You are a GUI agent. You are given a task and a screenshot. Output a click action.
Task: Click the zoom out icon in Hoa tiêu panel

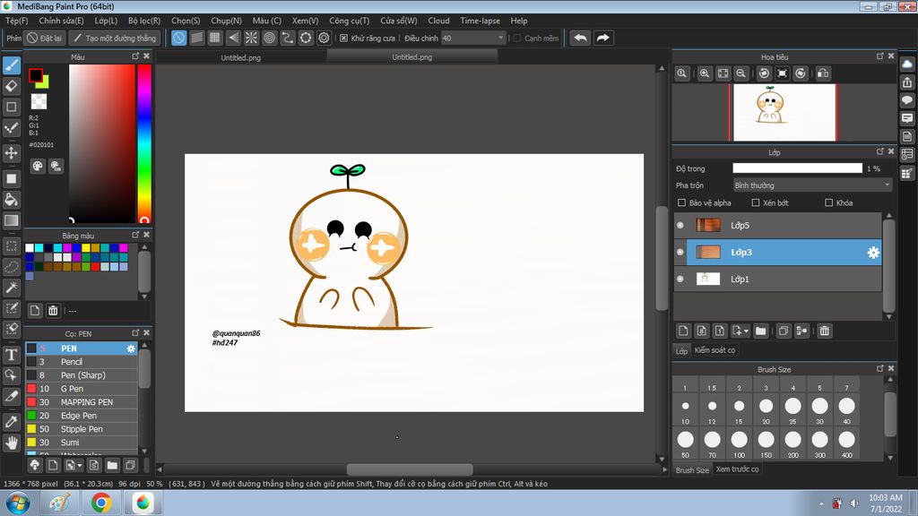click(x=741, y=73)
